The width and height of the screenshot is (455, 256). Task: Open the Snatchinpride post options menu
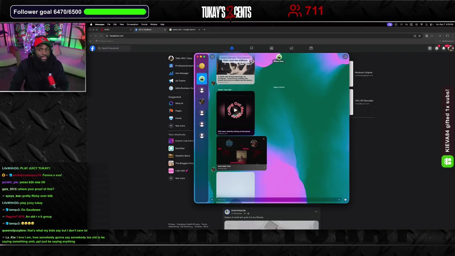(316, 212)
